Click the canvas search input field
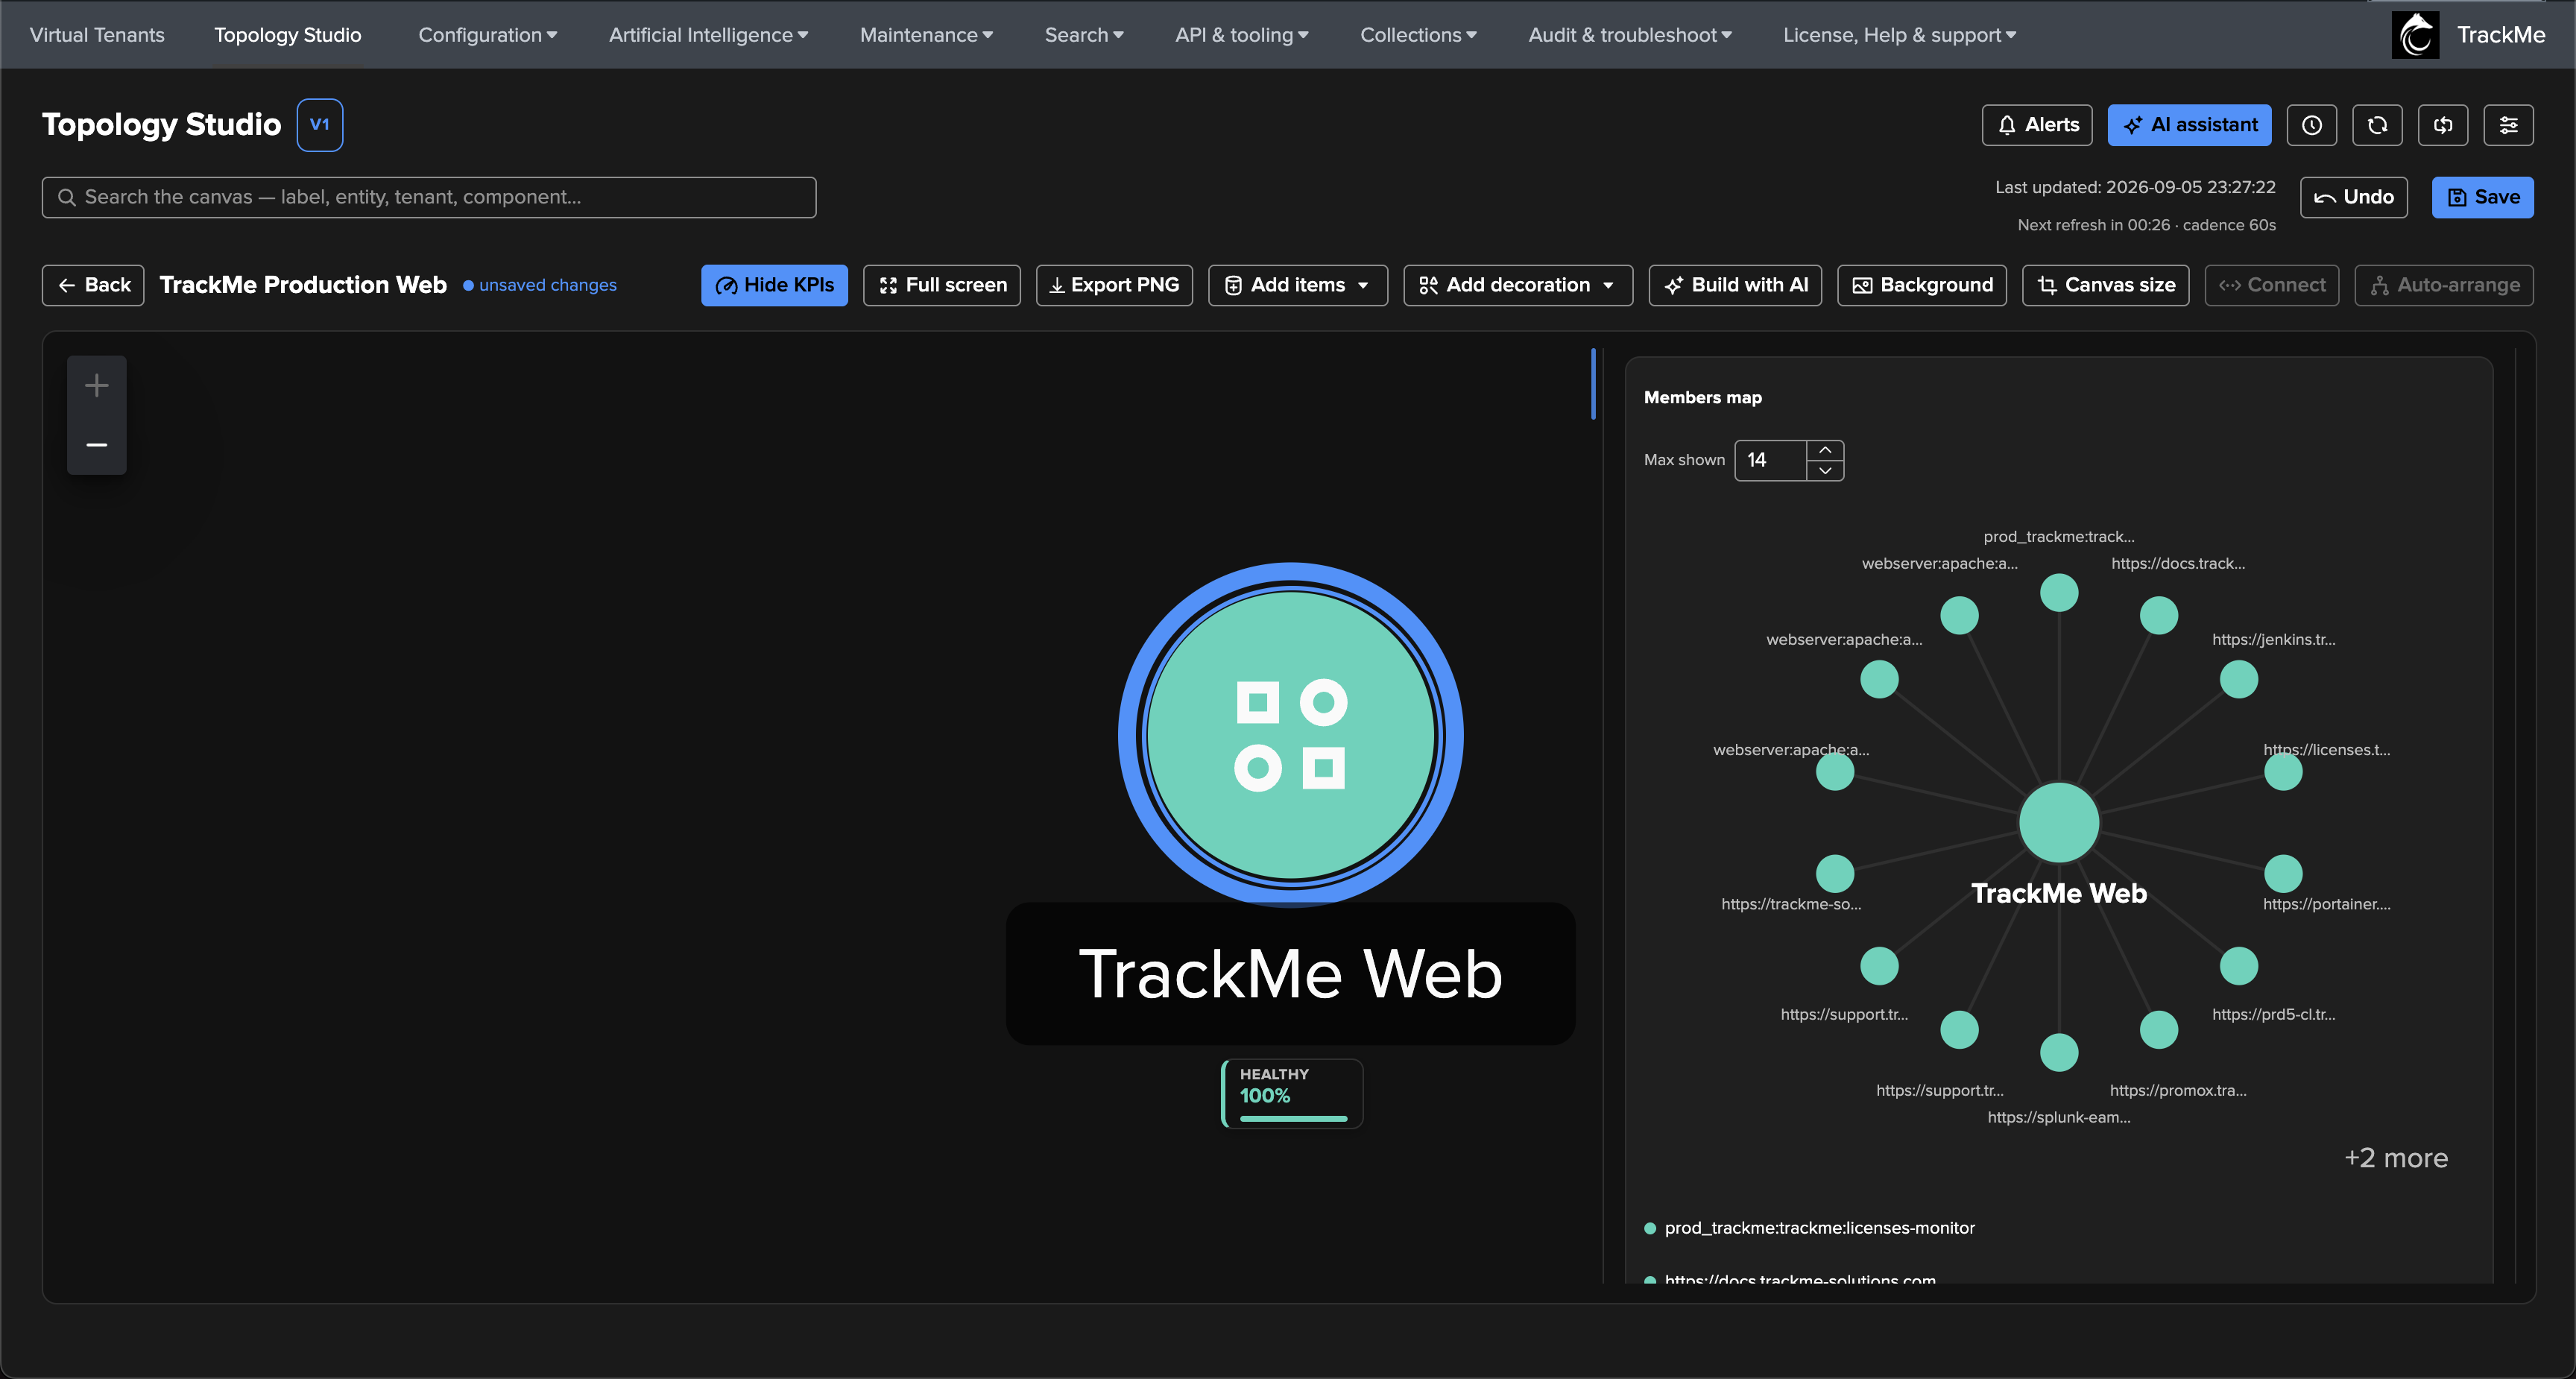This screenshot has height=1379, width=2576. (x=429, y=197)
